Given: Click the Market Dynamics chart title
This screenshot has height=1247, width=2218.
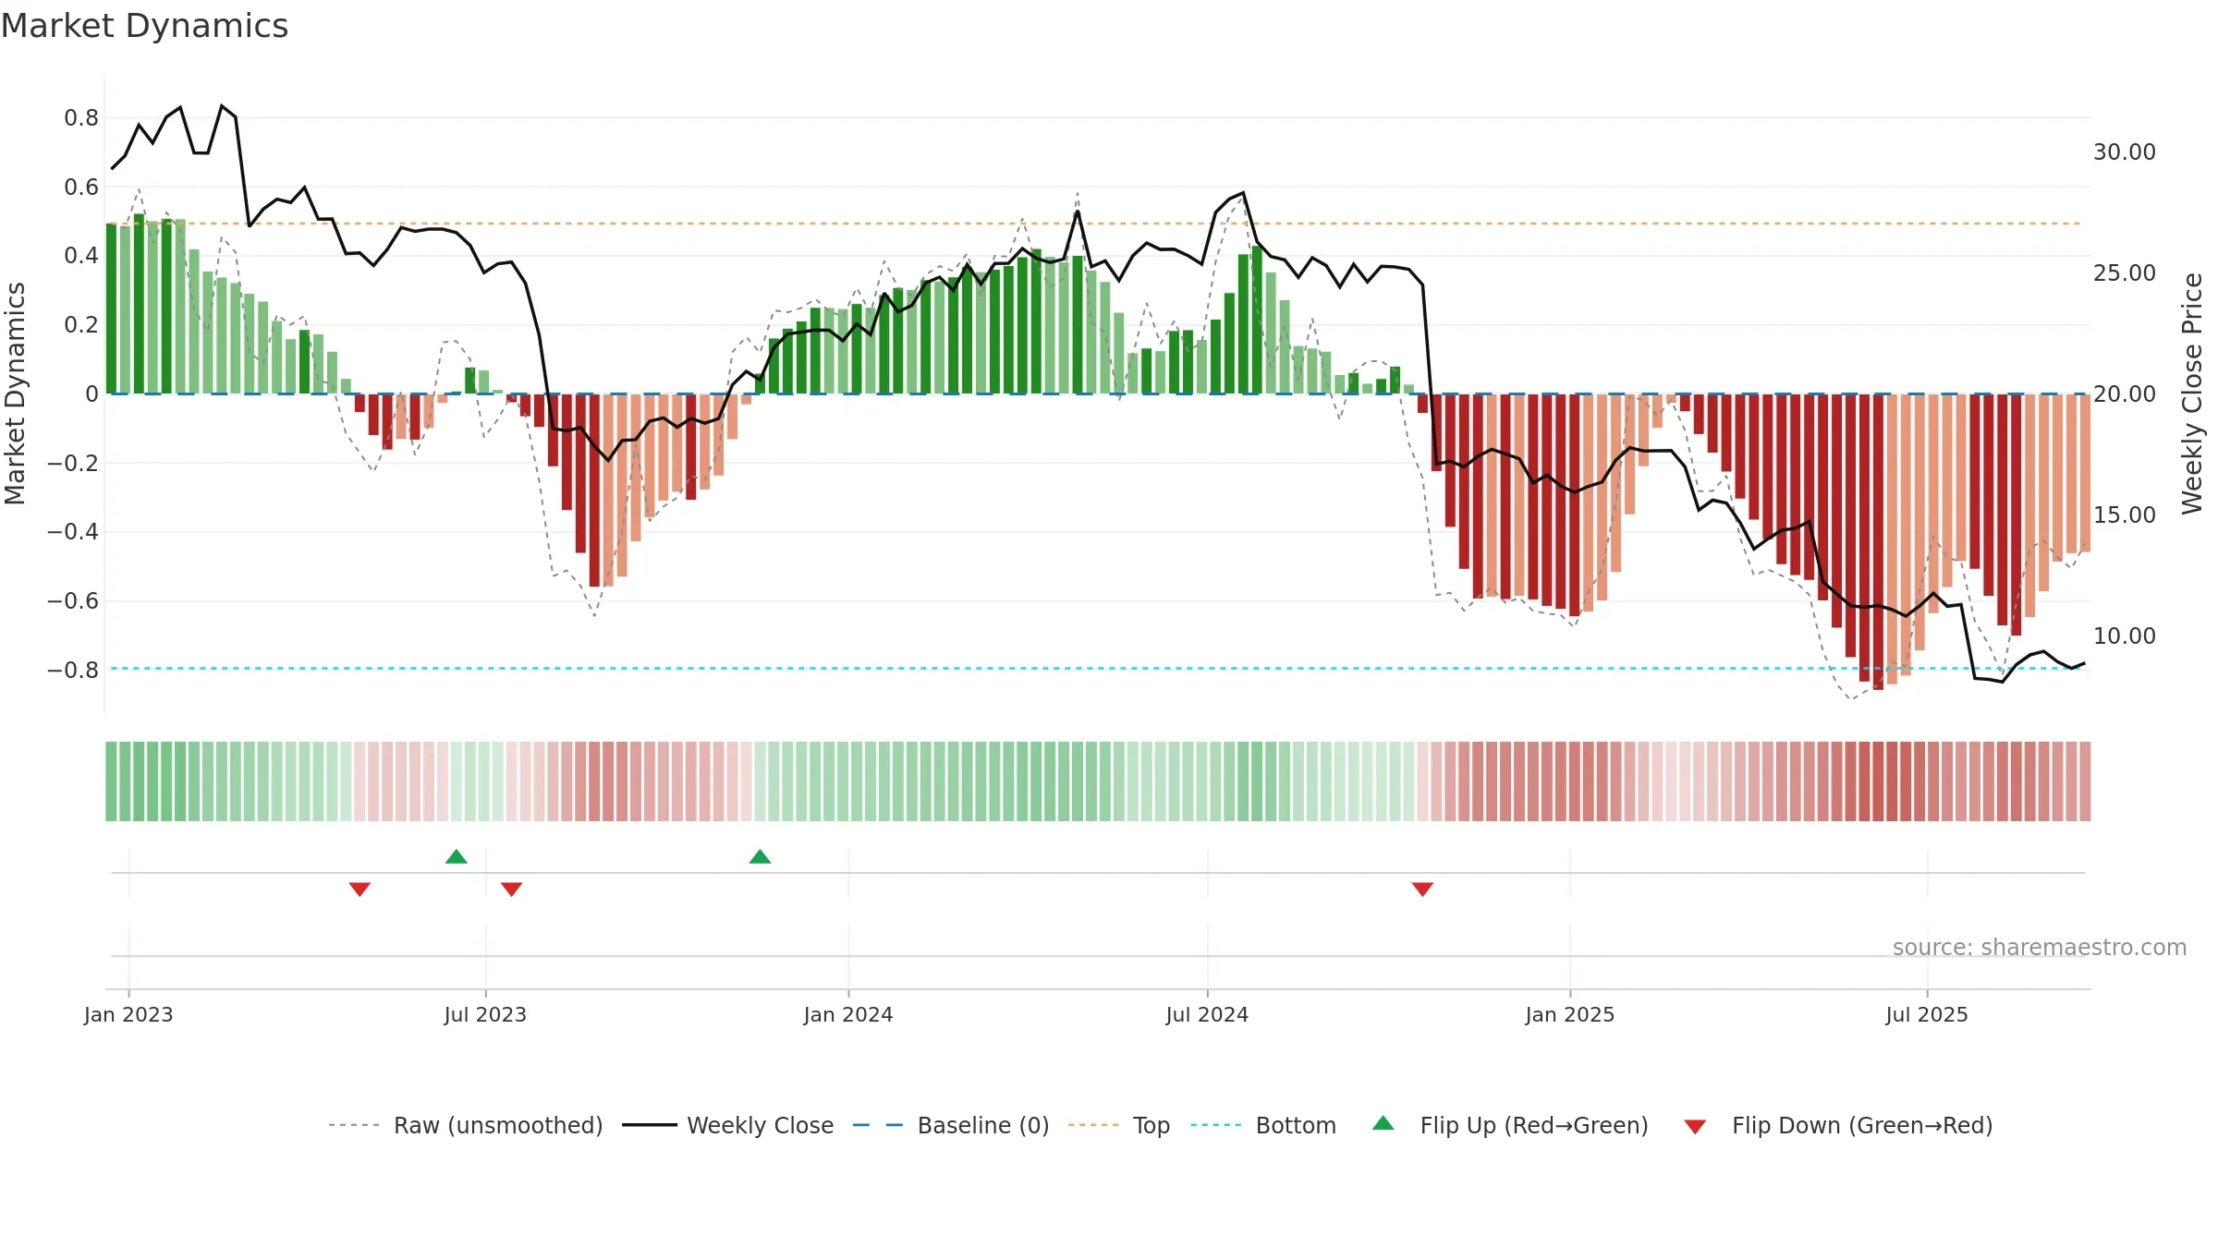Looking at the screenshot, I should coord(144,26).
